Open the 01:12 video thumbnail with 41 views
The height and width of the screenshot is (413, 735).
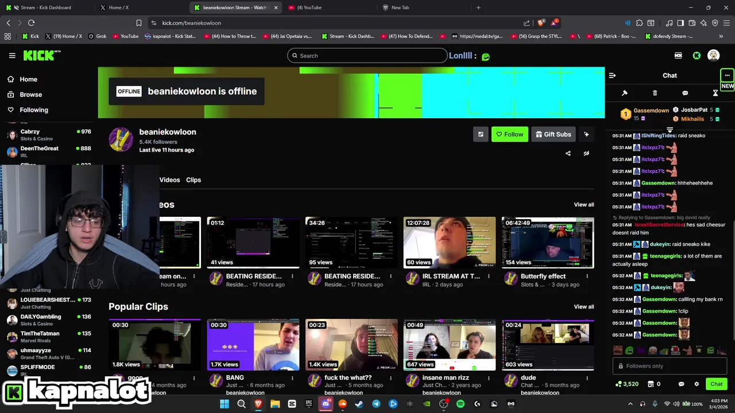click(x=253, y=243)
